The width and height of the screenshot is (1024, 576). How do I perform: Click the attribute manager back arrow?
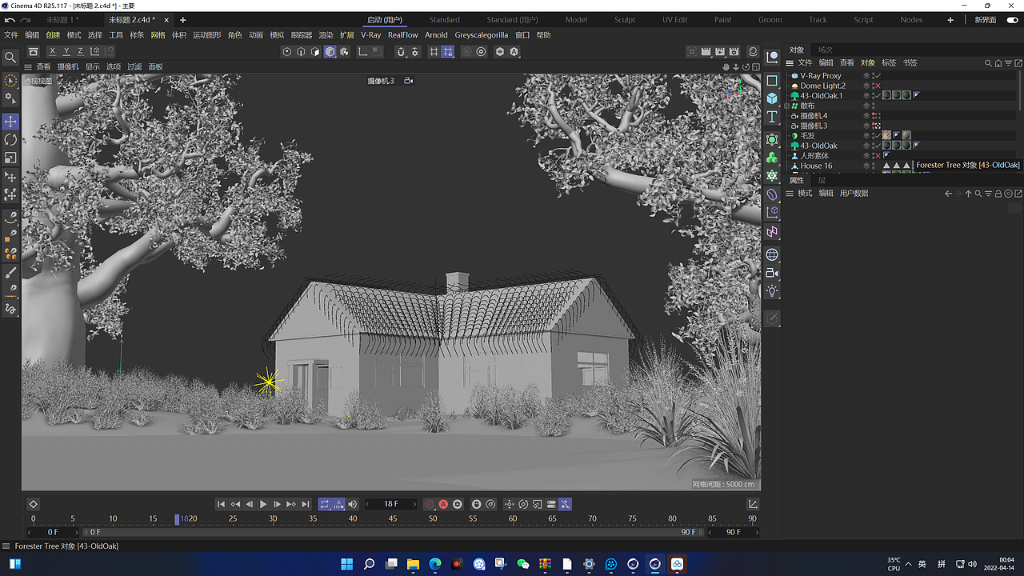coord(949,194)
